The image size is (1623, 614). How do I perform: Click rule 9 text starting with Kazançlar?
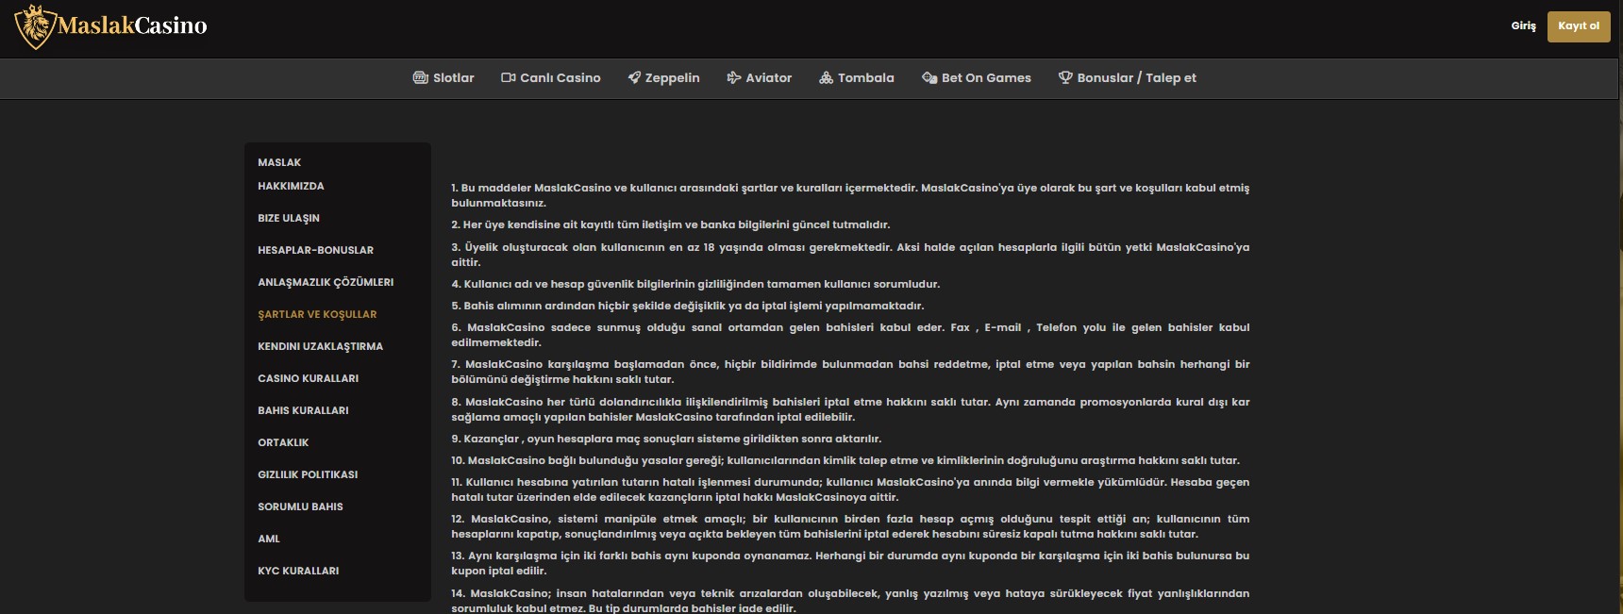click(666, 439)
